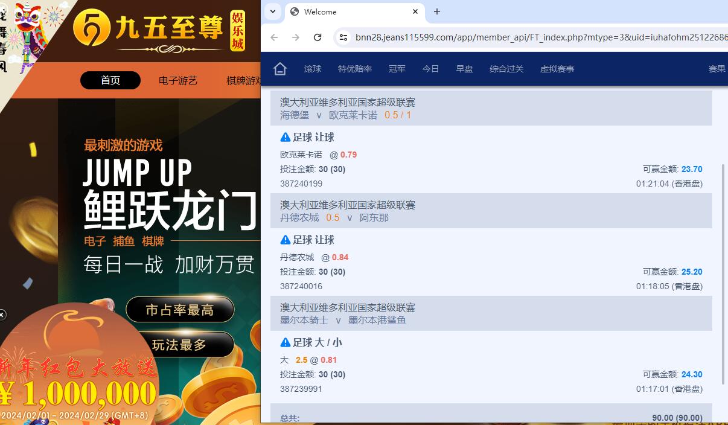Image resolution: width=728 pixels, height=425 pixels.
Task: Click warning icon beside 丹德农城 足球 让球
Action: [286, 240]
